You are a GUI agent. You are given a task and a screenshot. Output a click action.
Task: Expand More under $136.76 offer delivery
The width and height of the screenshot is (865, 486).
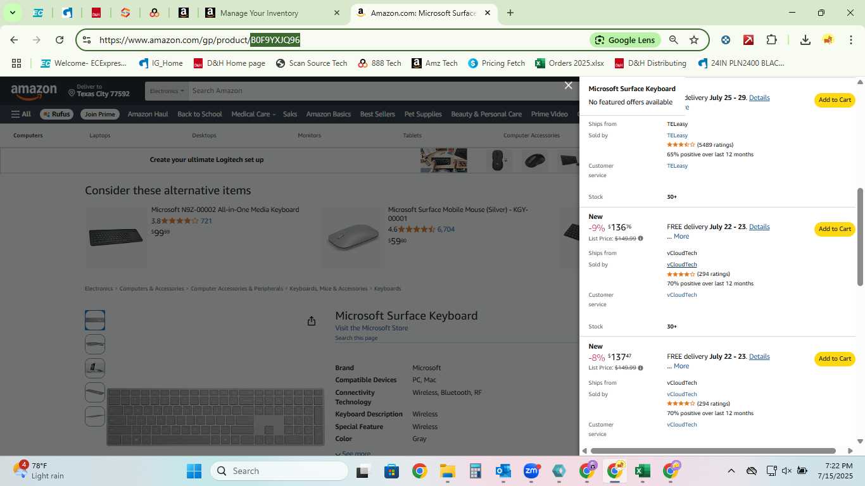click(x=681, y=236)
